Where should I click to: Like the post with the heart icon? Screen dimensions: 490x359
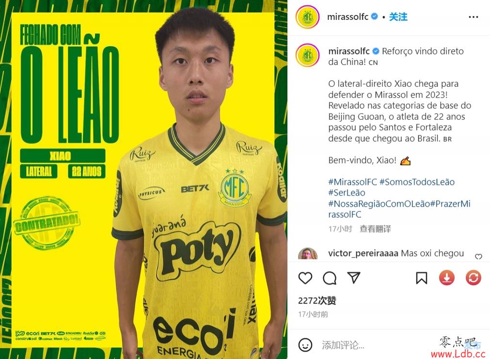click(x=305, y=278)
